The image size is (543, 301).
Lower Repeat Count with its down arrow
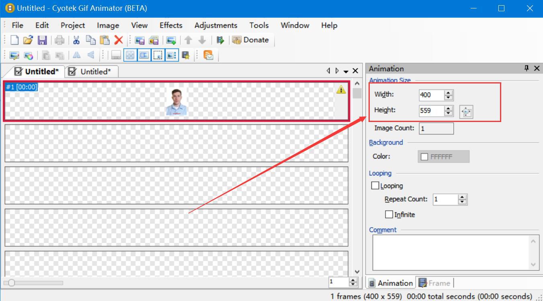[463, 202]
